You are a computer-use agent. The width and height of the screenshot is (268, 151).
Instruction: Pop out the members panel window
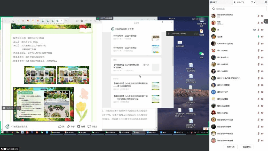pyautogui.click(x=252, y=2)
